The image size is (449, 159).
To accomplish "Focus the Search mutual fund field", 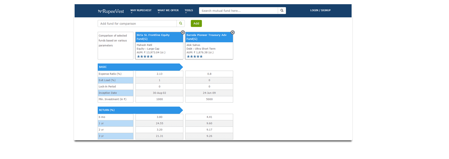I will pos(238,11).
